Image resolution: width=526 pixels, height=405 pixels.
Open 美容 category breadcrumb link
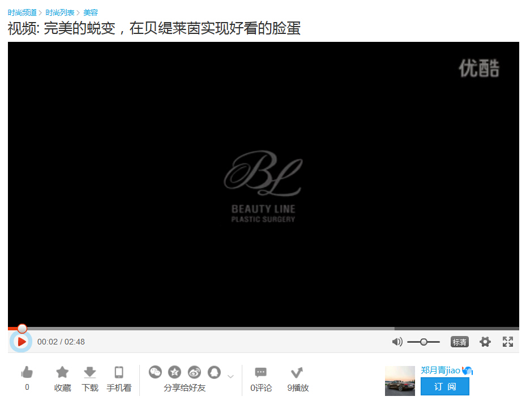90,13
